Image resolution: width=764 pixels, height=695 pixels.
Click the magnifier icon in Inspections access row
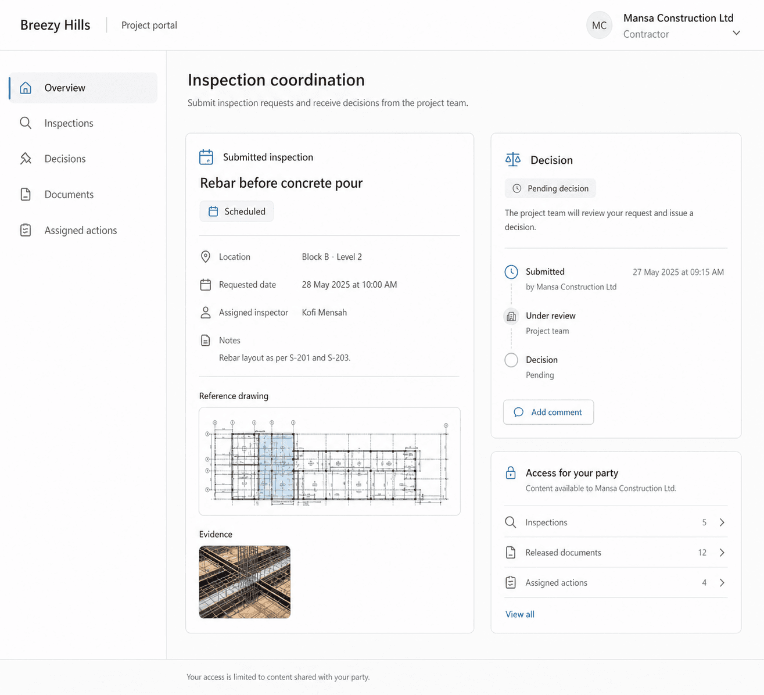(x=511, y=522)
